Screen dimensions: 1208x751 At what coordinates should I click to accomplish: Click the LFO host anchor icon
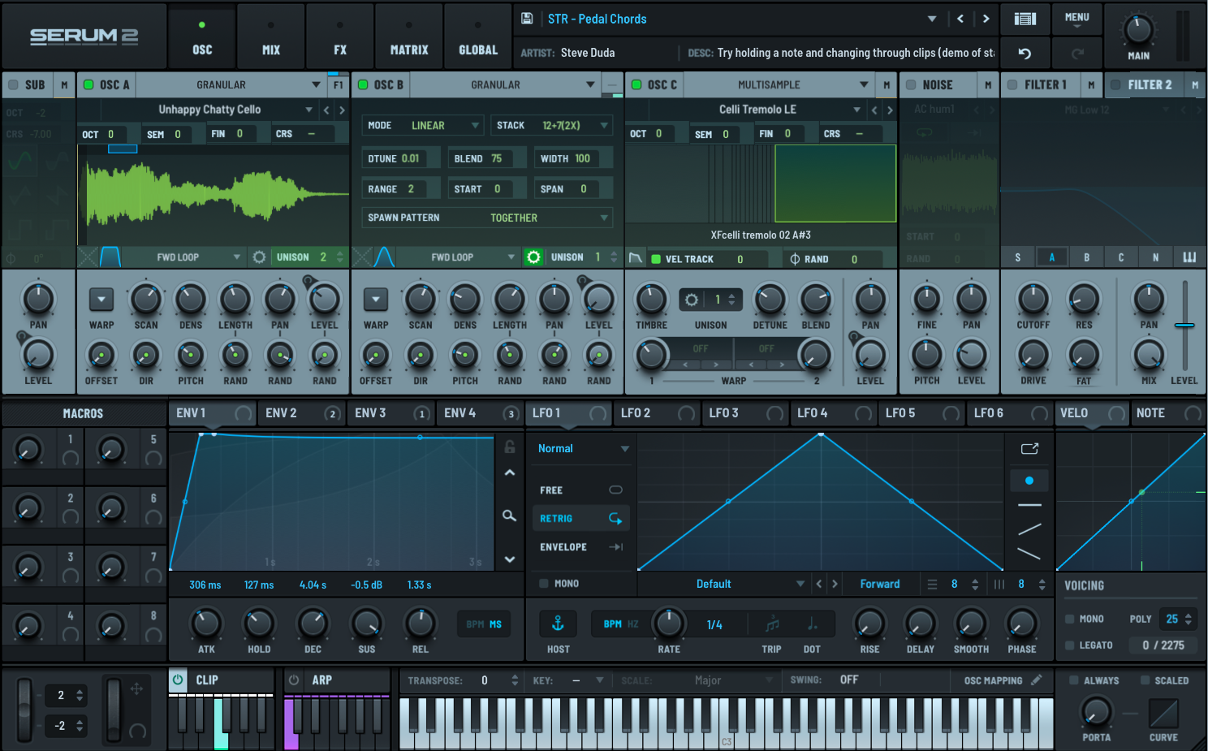[558, 624]
